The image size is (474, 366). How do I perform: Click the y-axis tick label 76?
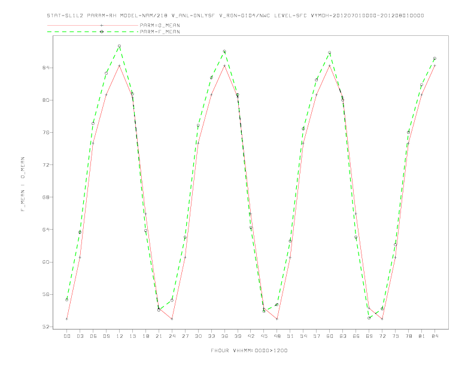click(x=45, y=133)
